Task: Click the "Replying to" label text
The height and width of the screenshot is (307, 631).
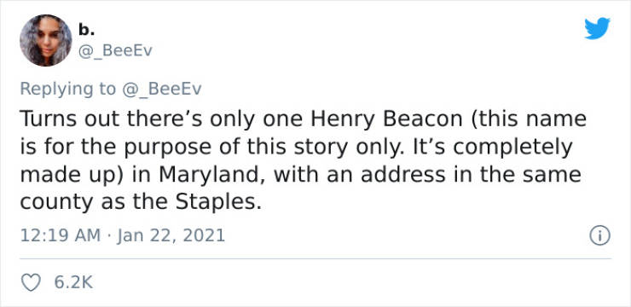Action: [x=67, y=90]
